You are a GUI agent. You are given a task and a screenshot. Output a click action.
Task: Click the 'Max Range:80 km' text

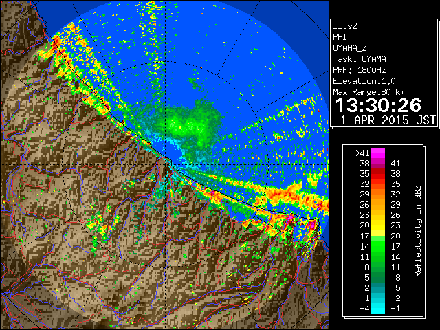coord(369,92)
